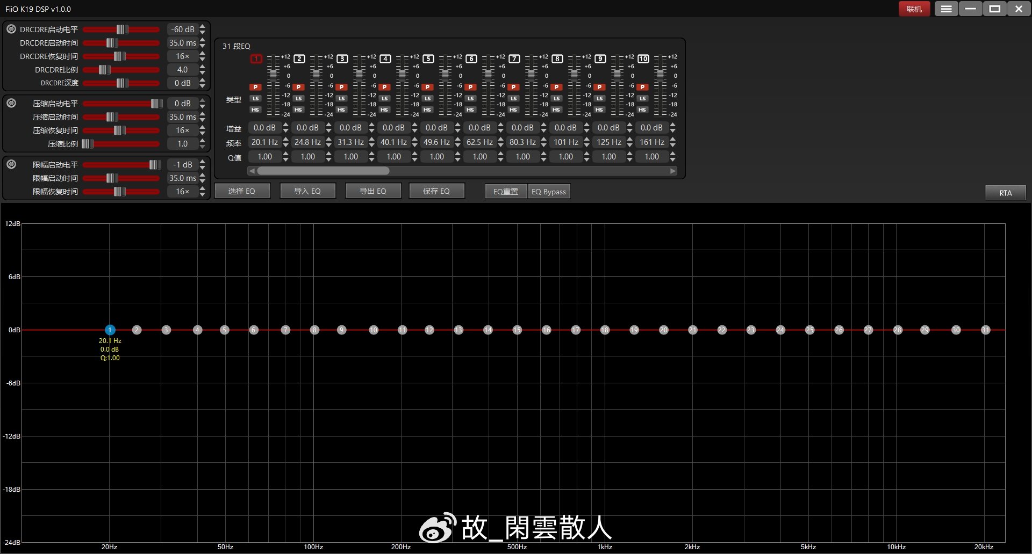
Task: Click the 导入 EQ import button
Action: pos(307,191)
